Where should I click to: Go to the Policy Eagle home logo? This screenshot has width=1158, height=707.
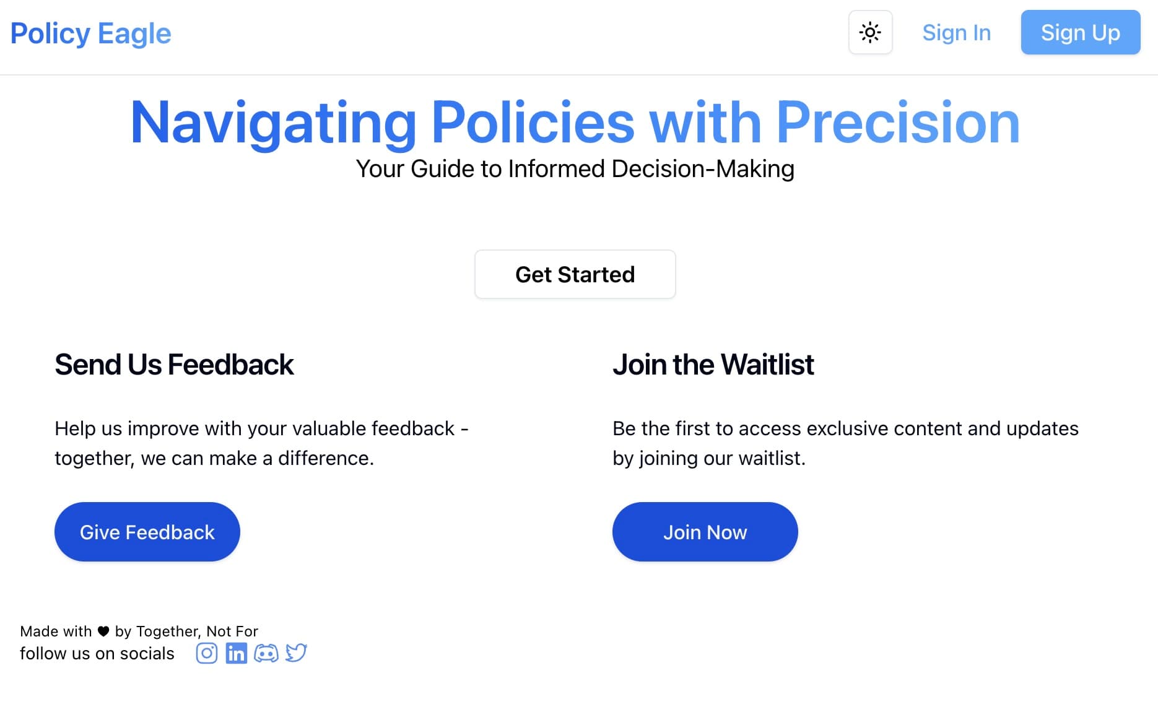coord(90,33)
